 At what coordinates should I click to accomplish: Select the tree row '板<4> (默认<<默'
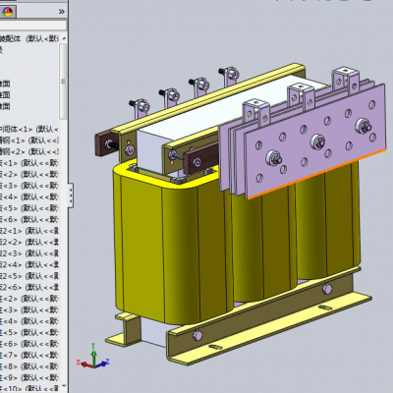tap(29, 196)
